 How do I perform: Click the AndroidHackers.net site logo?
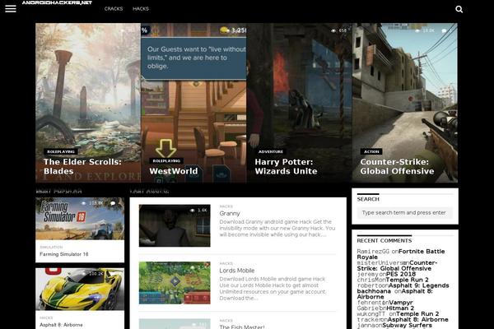pos(57,2)
